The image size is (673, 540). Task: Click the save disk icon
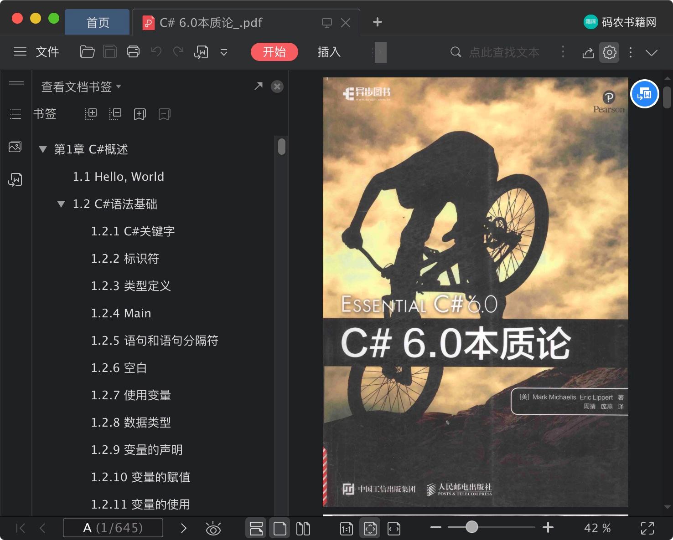point(110,52)
